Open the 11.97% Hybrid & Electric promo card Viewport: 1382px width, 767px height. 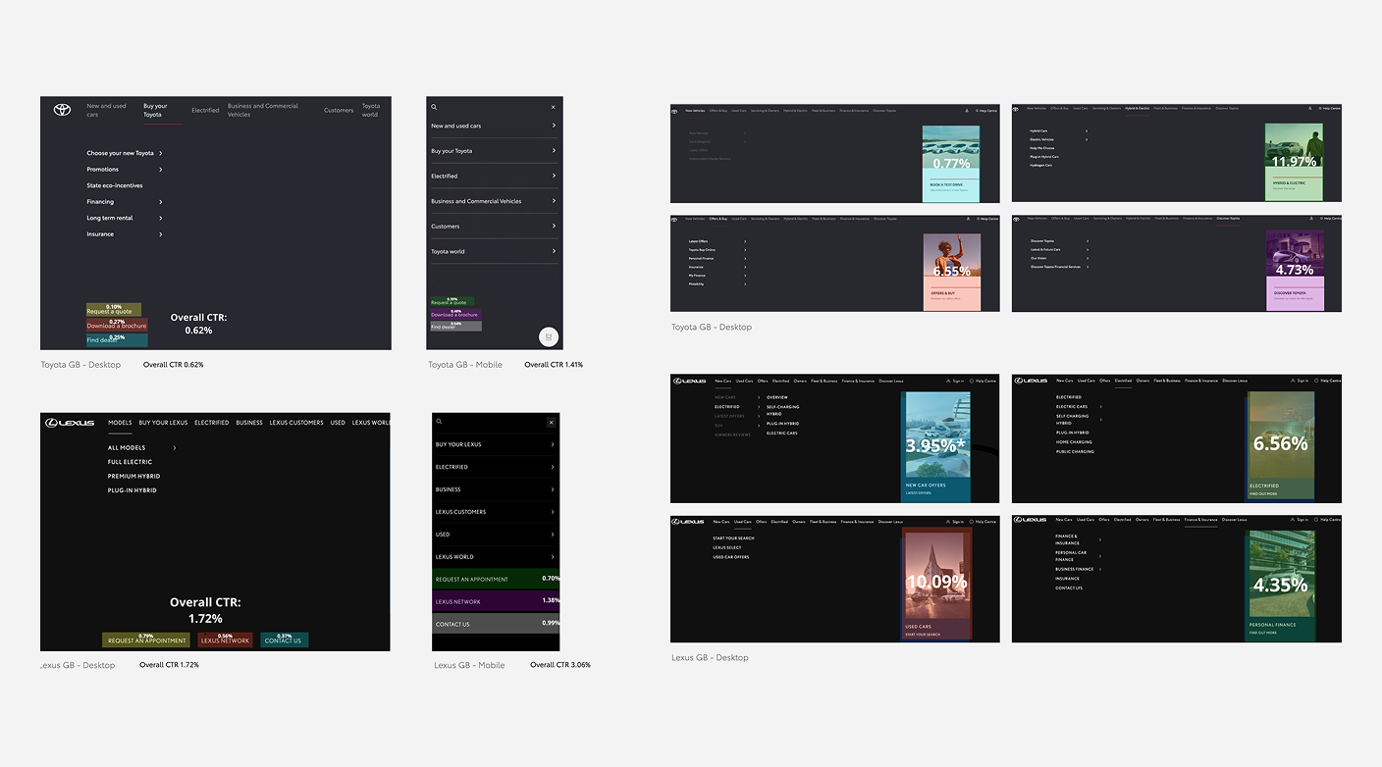coord(1294,162)
